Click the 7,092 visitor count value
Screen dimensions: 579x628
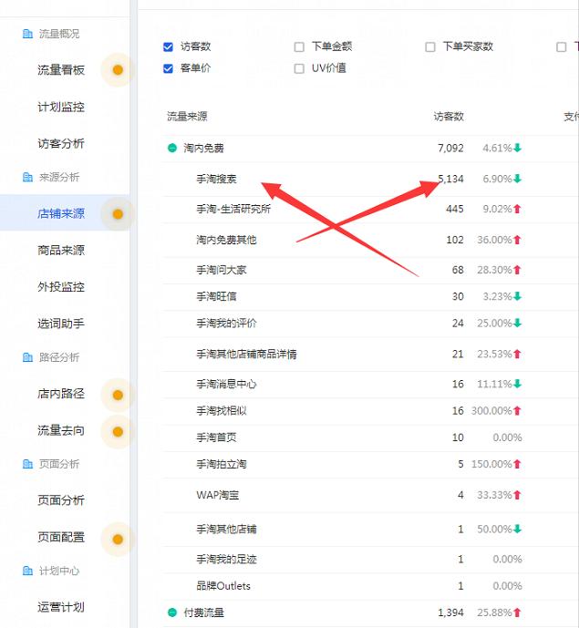point(450,149)
